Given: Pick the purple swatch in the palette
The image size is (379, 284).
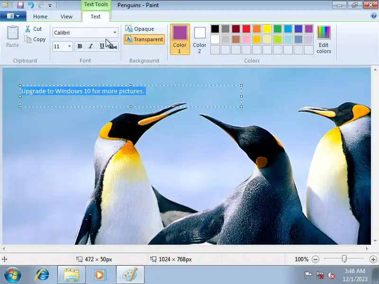Looking at the screenshot, I should coord(309,29).
